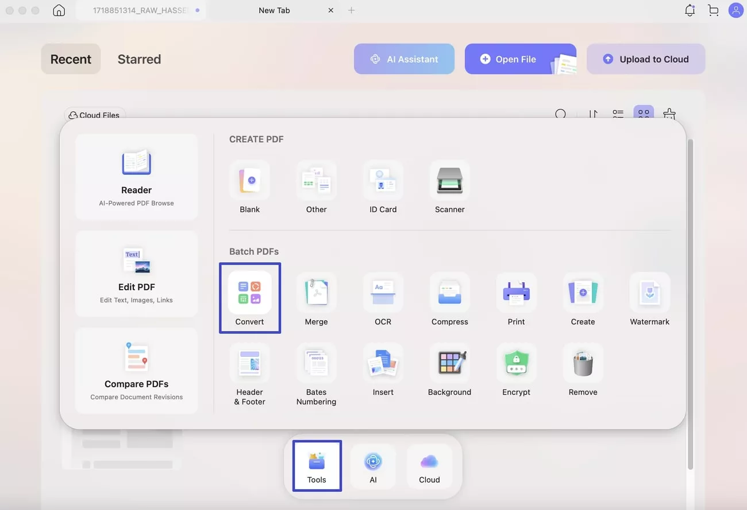Switch to the New Tab tab
Viewport: 747px width, 510px height.
[274, 10]
